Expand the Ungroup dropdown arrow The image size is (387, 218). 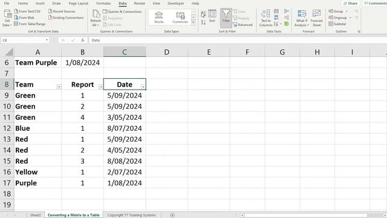click(350, 18)
